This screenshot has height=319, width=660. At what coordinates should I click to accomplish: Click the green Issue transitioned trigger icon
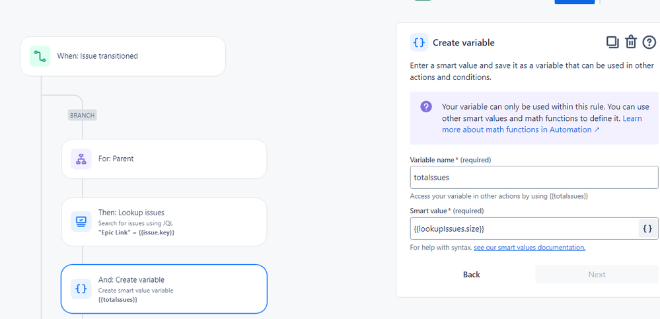(x=40, y=56)
